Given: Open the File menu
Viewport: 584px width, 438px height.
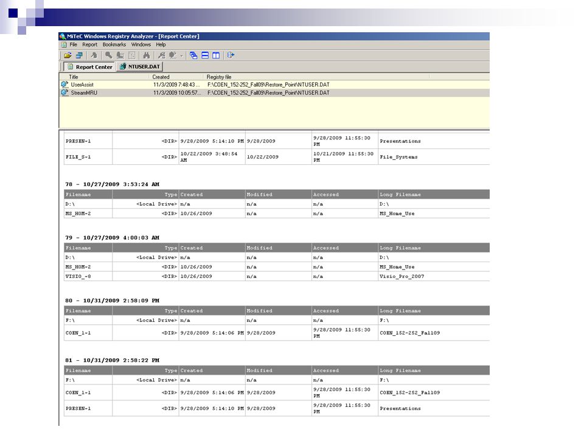Looking at the screenshot, I should tap(74, 44).
